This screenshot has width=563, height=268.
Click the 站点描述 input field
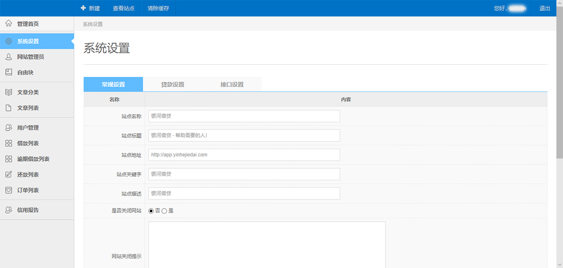tap(244, 193)
